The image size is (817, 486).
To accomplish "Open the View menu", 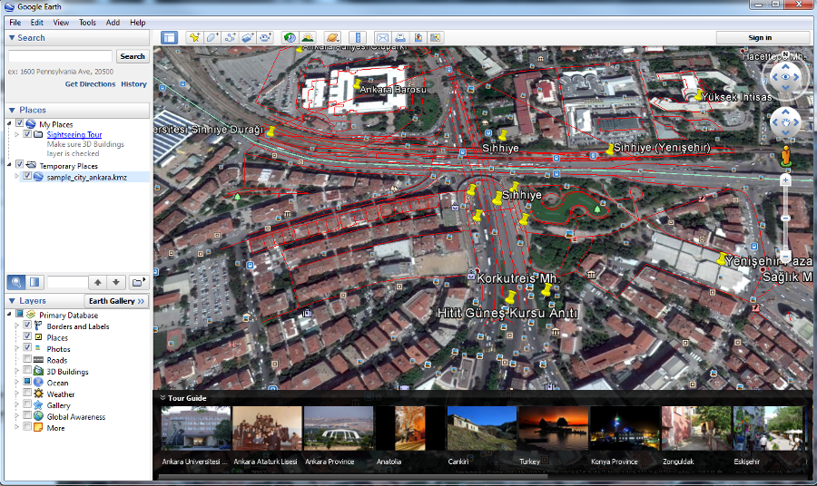I will (61, 22).
